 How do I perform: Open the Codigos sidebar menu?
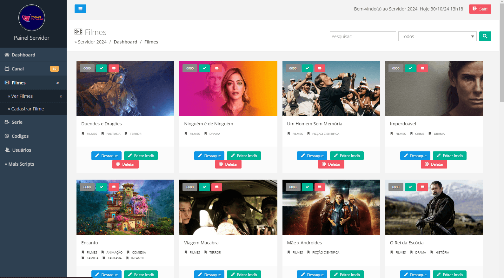click(x=33, y=136)
